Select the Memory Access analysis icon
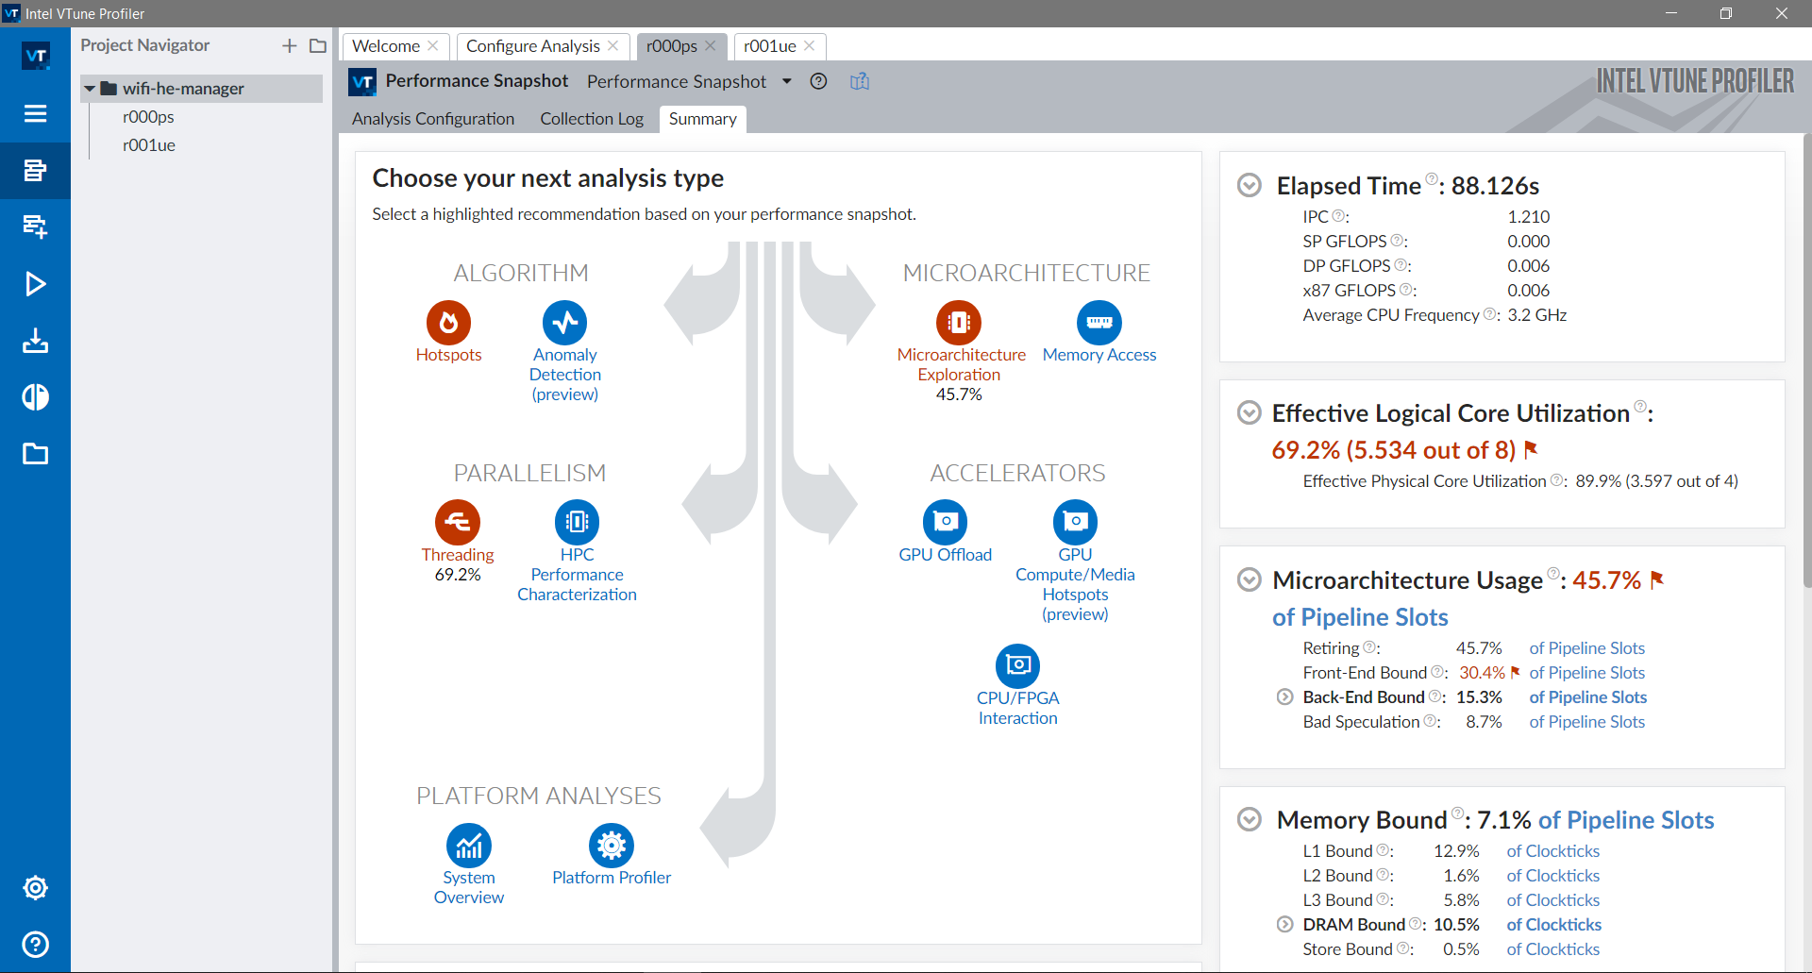Image resolution: width=1812 pixels, height=973 pixels. pos(1099,322)
